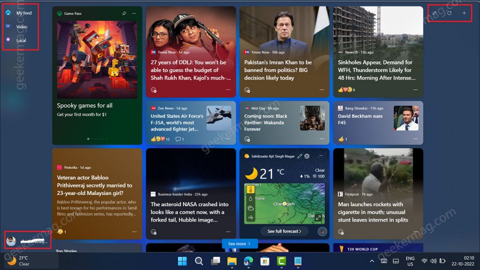Open comments on the F-35A story
480x270 pixels.
coord(180,139)
